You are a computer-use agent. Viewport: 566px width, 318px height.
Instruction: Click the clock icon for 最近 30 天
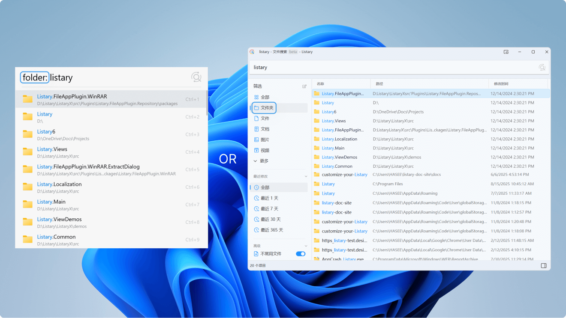coord(256,219)
